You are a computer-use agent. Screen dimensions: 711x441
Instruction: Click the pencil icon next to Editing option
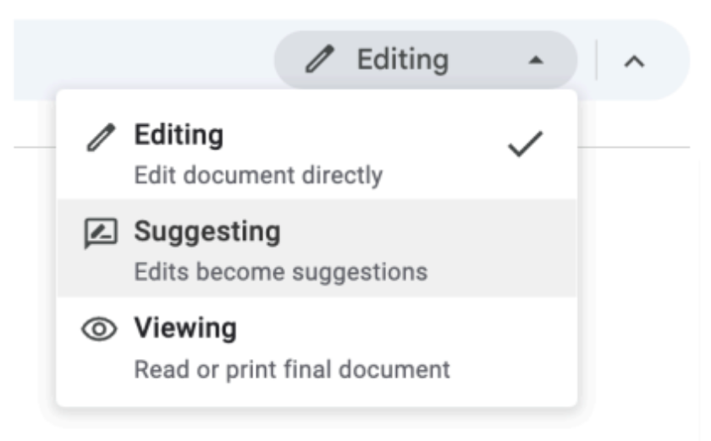tap(101, 137)
